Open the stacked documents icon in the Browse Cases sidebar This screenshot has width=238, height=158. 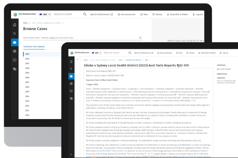point(15,69)
